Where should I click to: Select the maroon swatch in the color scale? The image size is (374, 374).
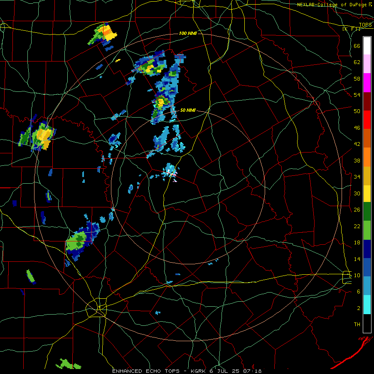pyautogui.click(x=367, y=101)
